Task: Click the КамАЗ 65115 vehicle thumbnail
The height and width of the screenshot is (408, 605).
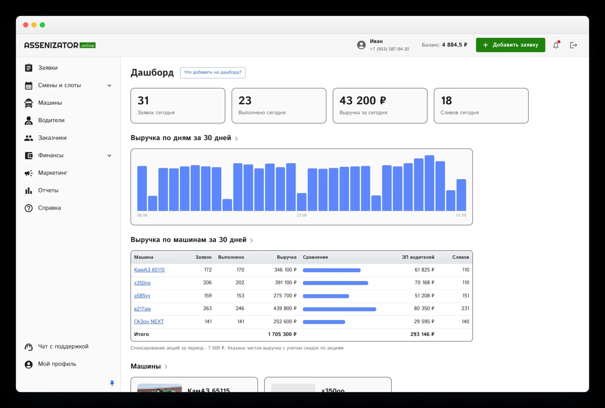Action: click(159, 388)
